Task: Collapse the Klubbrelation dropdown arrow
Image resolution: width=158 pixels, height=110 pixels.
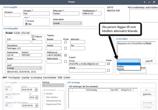Action: point(139,61)
